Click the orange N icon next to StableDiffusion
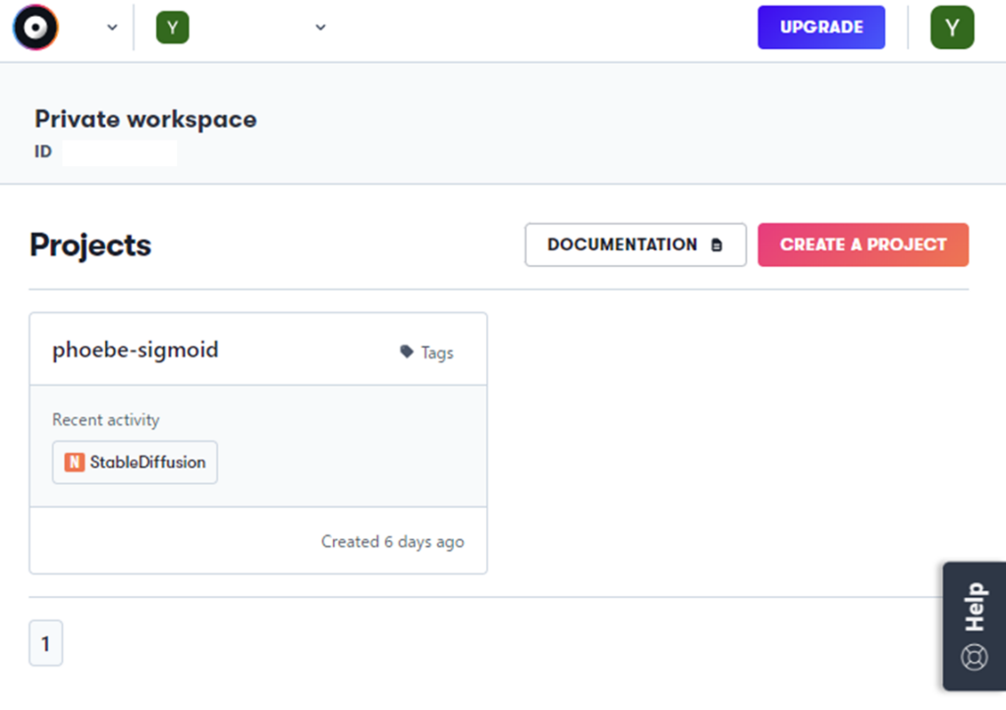The height and width of the screenshot is (710, 1006). (x=74, y=463)
